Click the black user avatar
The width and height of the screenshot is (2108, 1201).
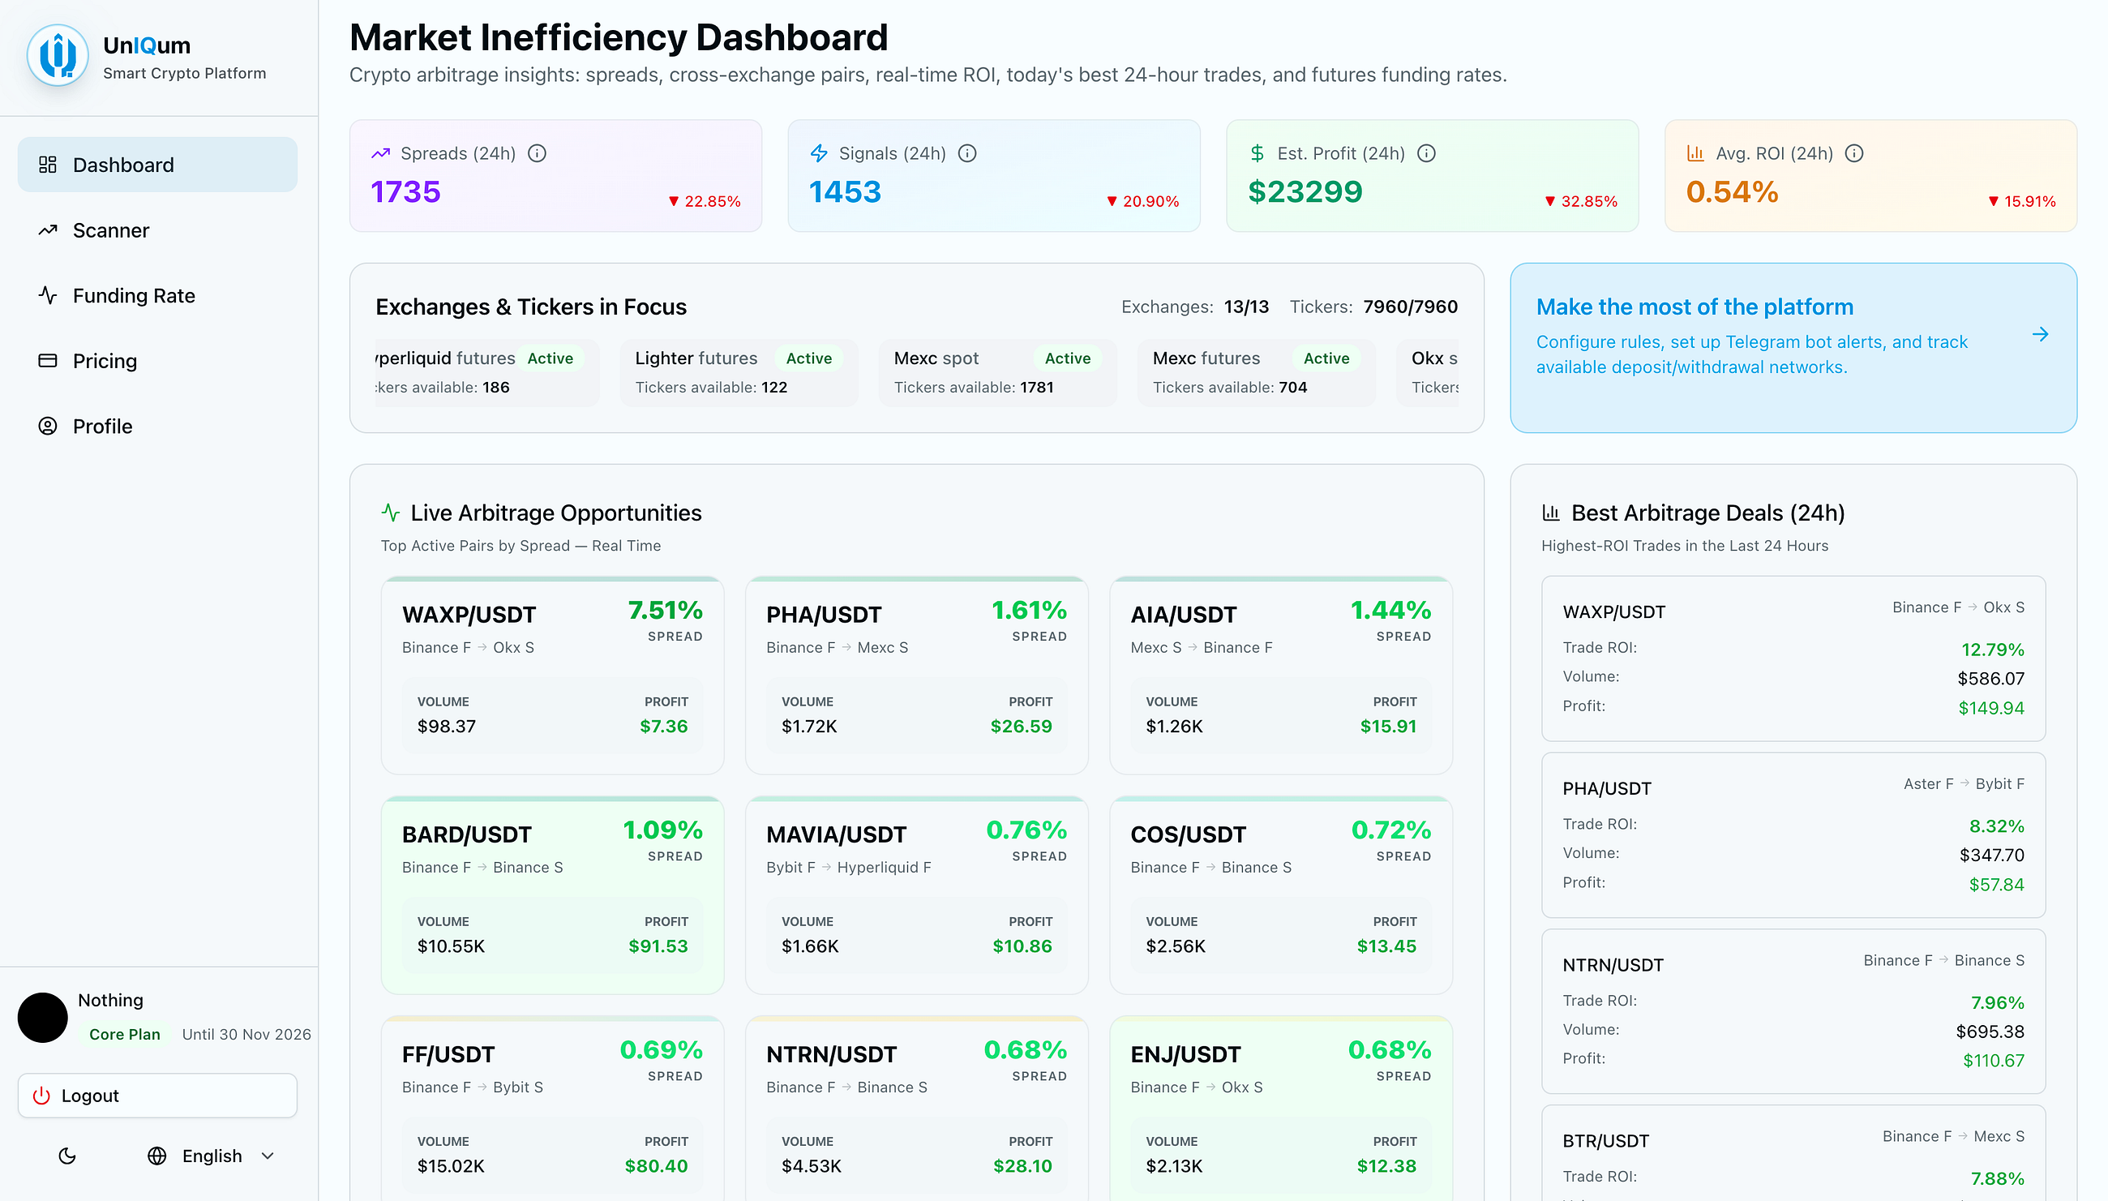tap(43, 1017)
